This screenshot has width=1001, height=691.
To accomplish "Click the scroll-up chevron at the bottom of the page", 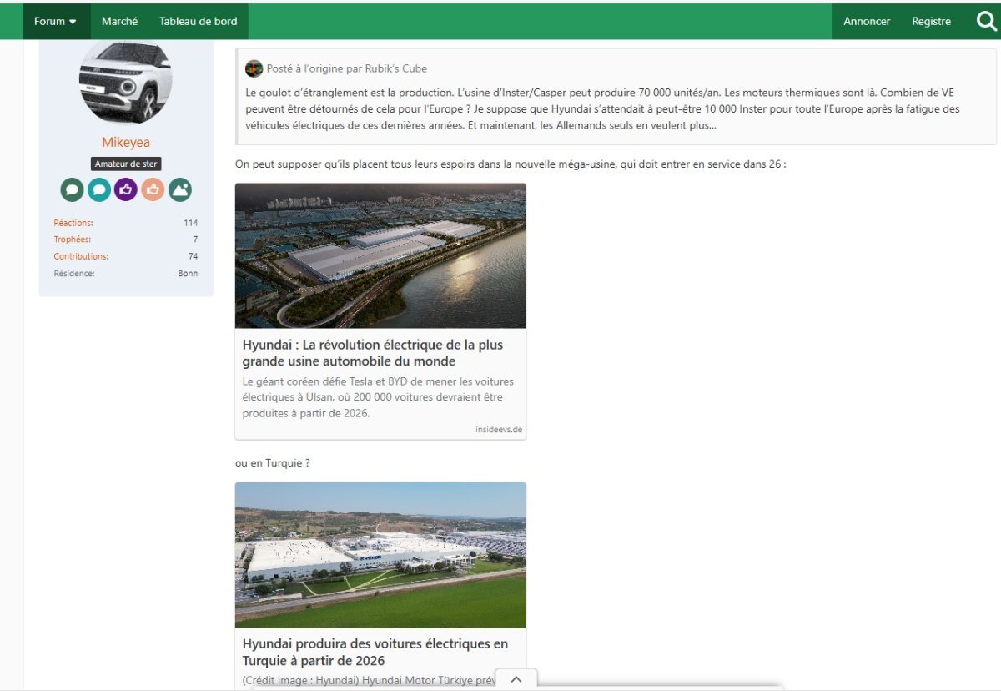I will click(x=516, y=679).
